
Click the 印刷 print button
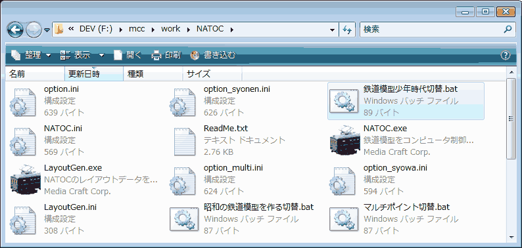pos(166,55)
